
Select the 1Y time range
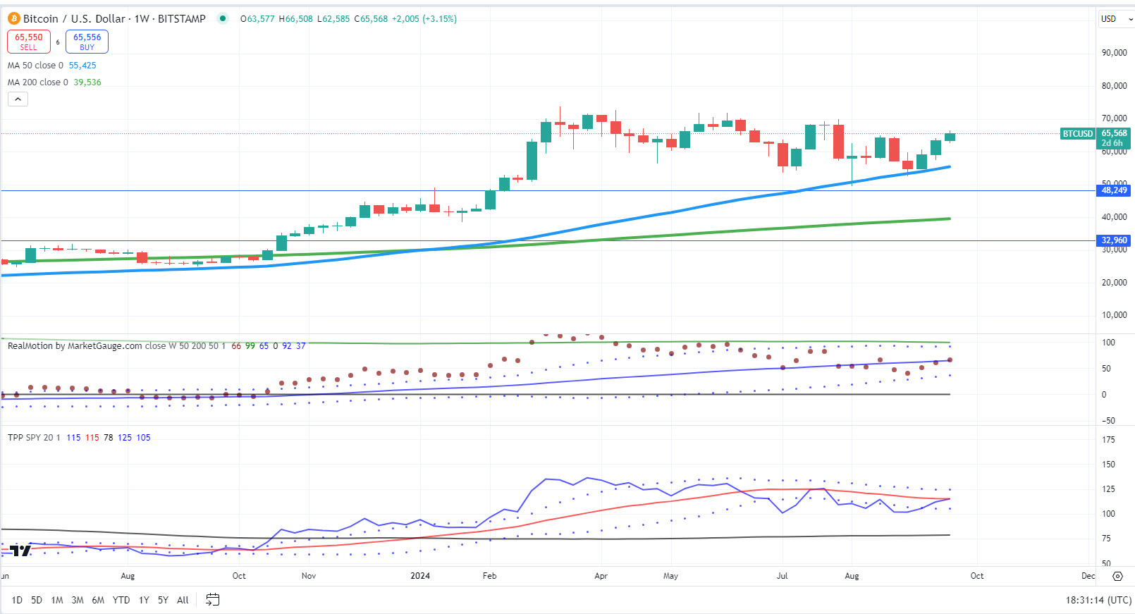[x=144, y=600]
